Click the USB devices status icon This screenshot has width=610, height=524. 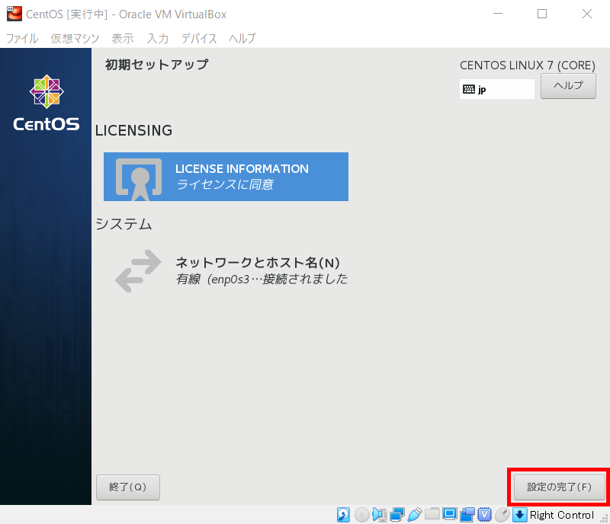point(414,515)
